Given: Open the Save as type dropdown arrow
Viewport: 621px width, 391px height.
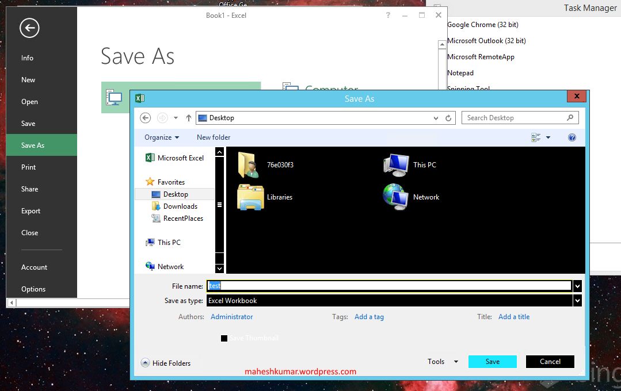Looking at the screenshot, I should click(577, 301).
